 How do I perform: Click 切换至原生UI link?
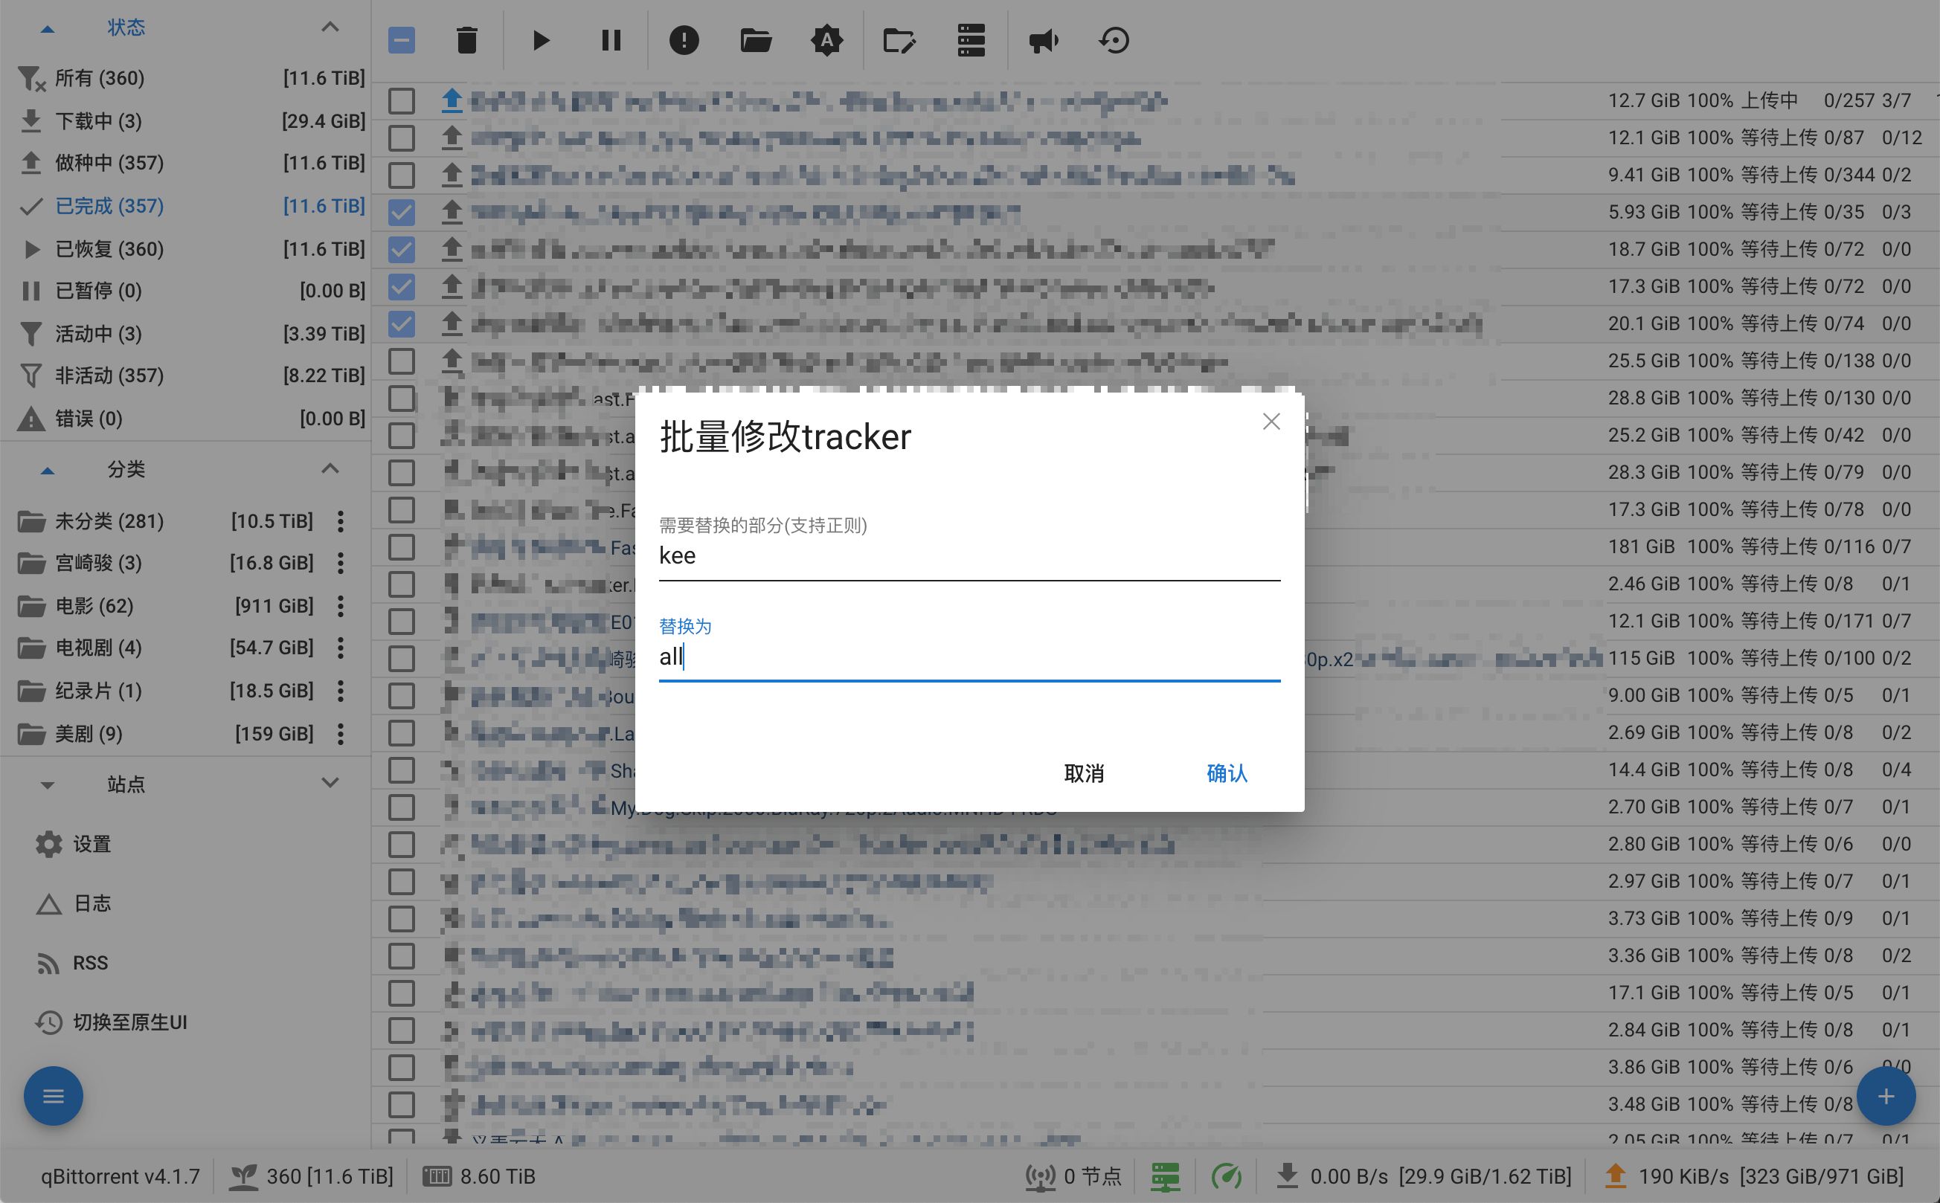coord(112,1022)
